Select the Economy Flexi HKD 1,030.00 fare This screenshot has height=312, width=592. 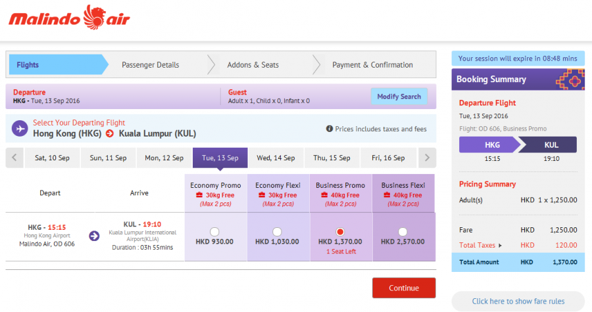(277, 231)
